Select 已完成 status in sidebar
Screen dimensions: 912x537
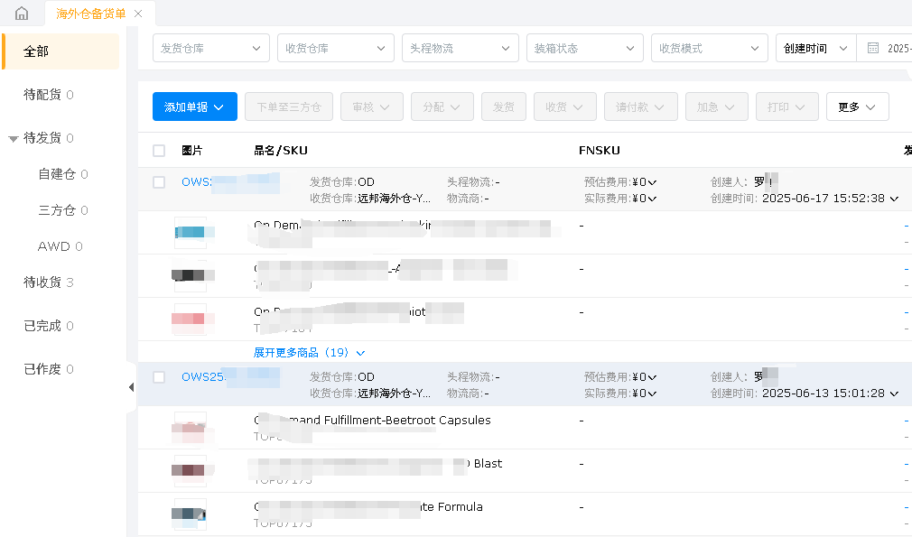42,326
